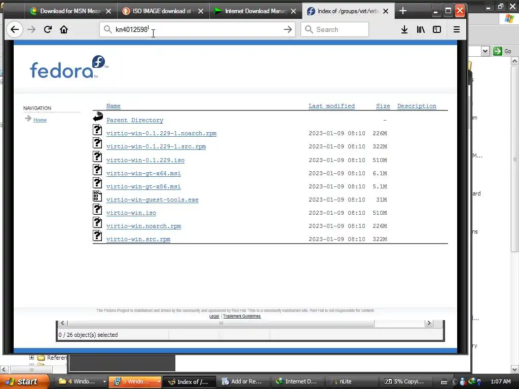Click the background window's Go button
Viewport: 519px width, 389px height.
503,51
